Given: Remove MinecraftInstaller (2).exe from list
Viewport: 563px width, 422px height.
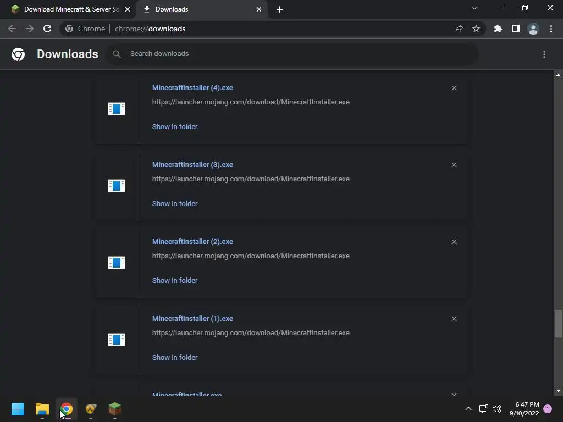Looking at the screenshot, I should (x=454, y=242).
